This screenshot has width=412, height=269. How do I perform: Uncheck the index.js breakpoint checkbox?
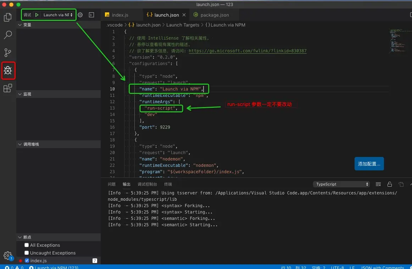pyautogui.click(x=27, y=261)
